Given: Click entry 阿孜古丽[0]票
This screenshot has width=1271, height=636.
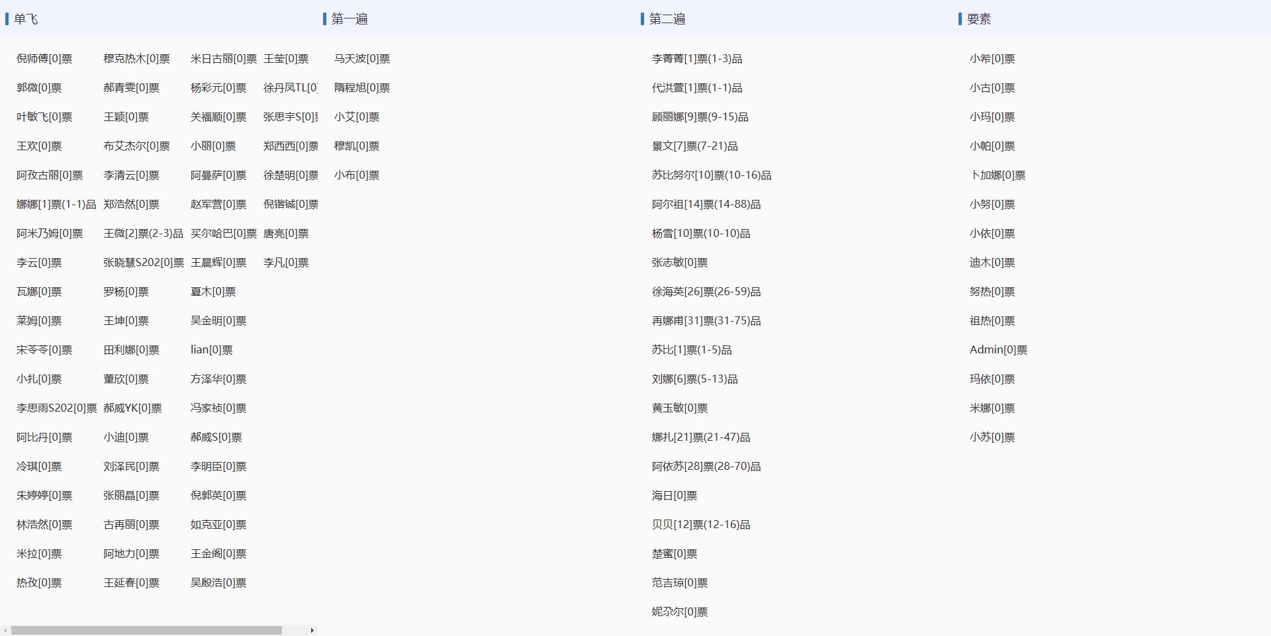Looking at the screenshot, I should tap(50, 175).
